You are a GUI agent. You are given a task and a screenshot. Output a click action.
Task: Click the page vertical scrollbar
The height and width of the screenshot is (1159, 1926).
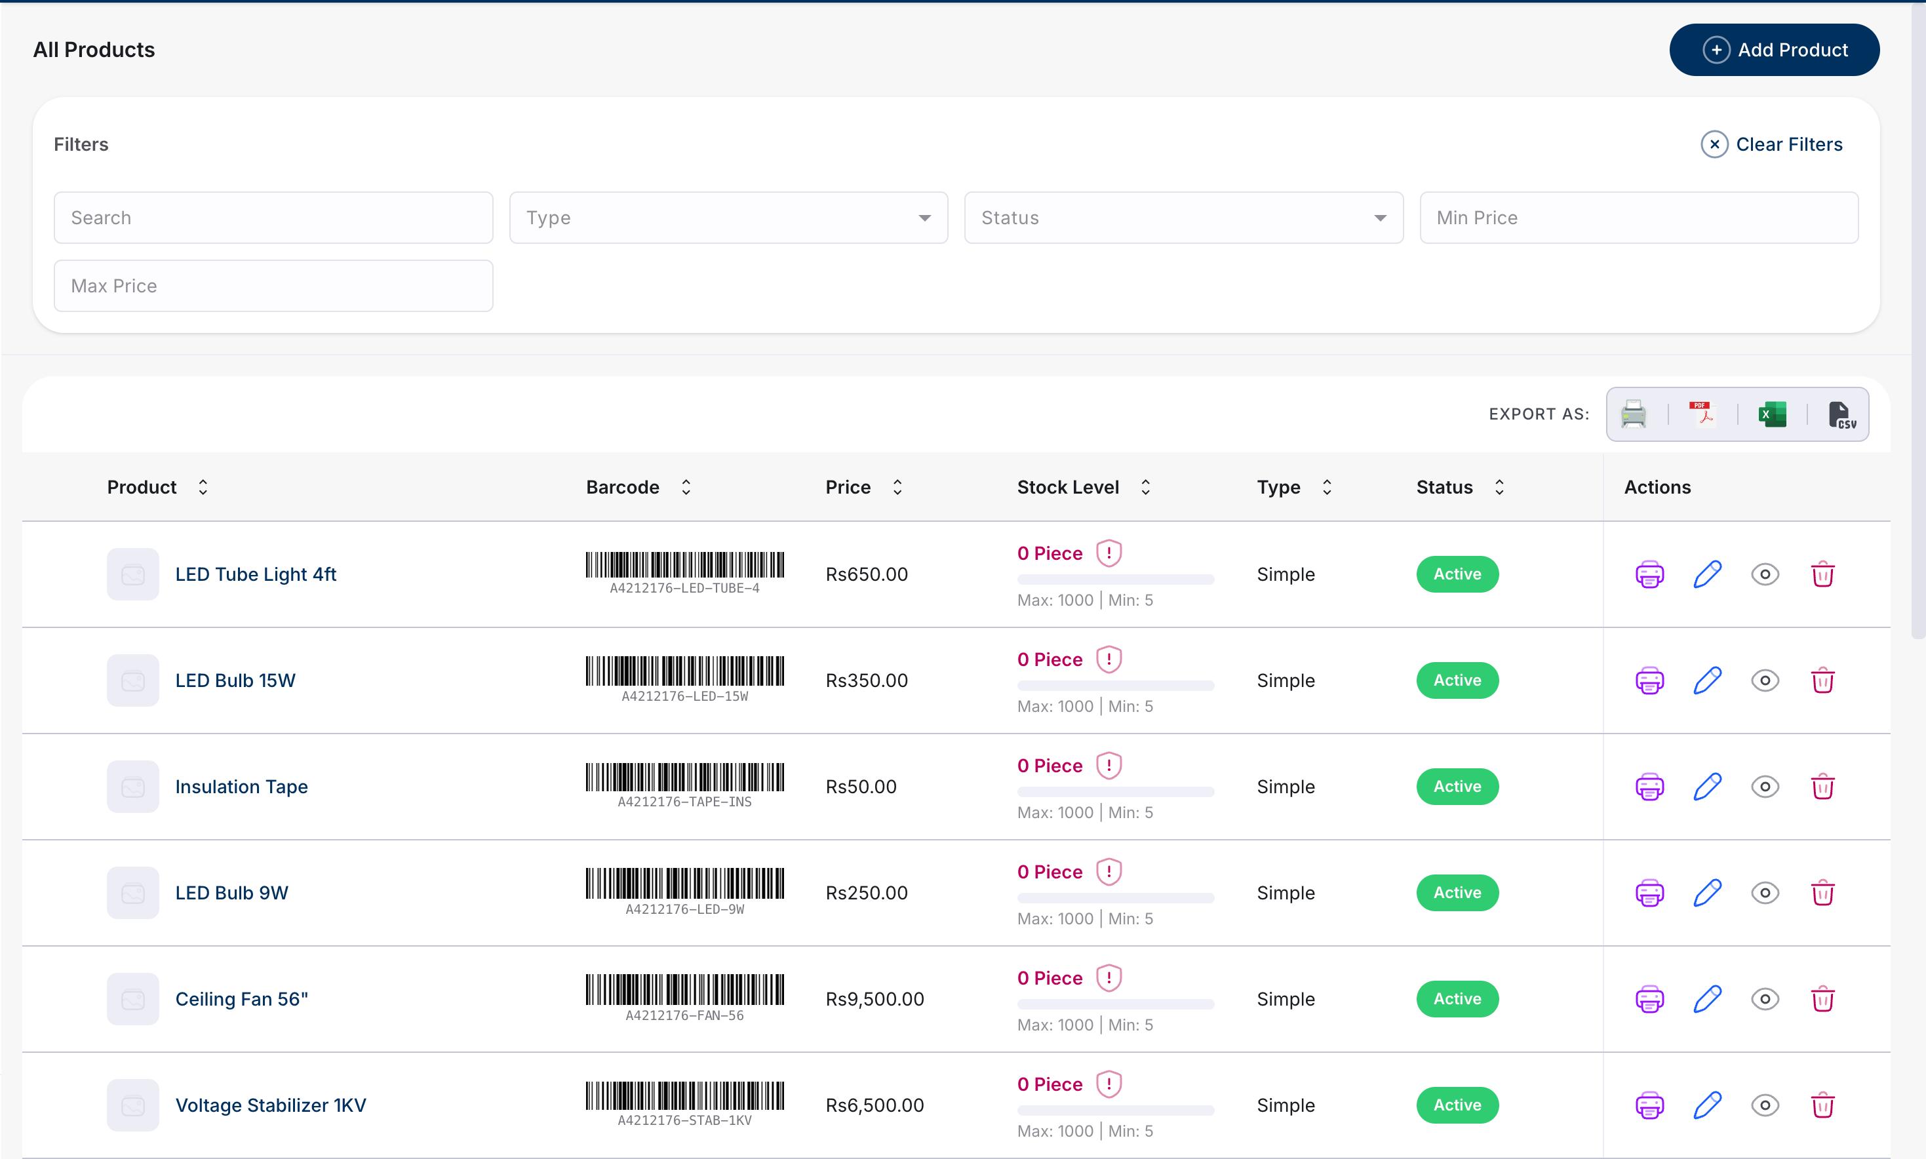click(1918, 320)
